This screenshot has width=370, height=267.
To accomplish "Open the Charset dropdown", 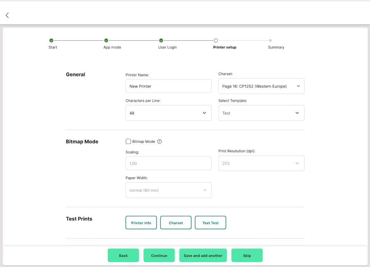I will 261,86.
